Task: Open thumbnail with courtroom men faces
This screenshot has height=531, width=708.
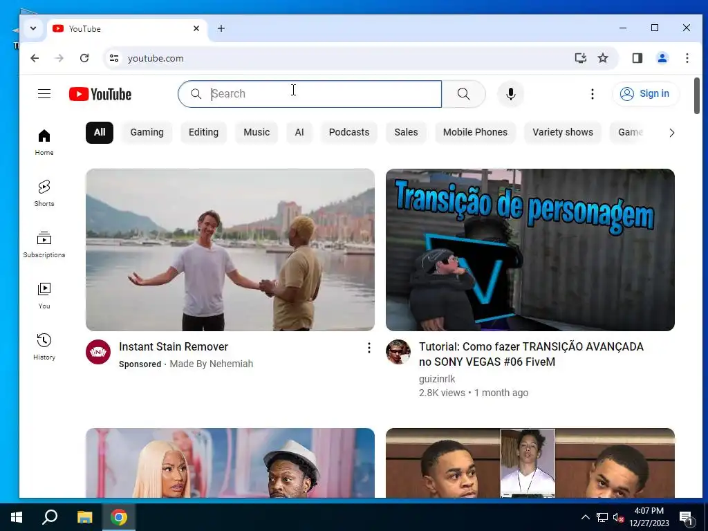Action: click(x=530, y=463)
